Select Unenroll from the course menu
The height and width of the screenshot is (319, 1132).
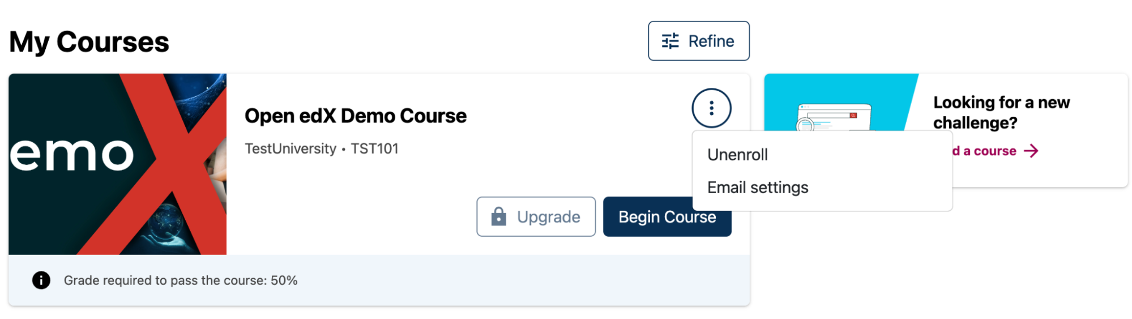coord(737,155)
